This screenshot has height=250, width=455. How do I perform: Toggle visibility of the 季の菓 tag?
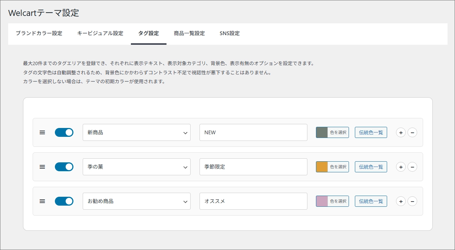pos(64,167)
